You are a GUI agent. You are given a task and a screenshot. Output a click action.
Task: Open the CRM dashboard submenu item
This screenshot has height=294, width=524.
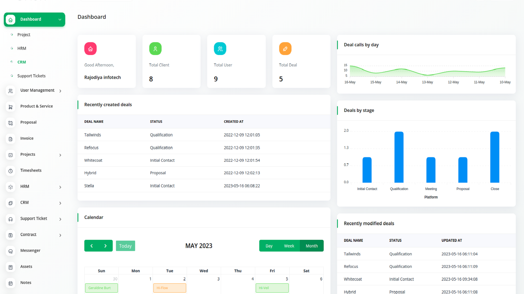coord(22,62)
